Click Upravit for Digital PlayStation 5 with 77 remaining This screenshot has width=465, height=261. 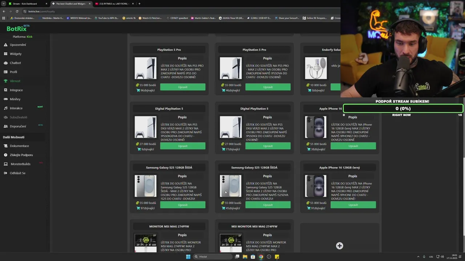pos(268,146)
